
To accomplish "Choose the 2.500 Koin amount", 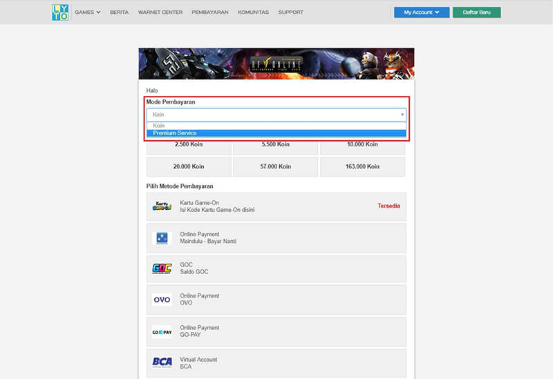I will point(189,147).
